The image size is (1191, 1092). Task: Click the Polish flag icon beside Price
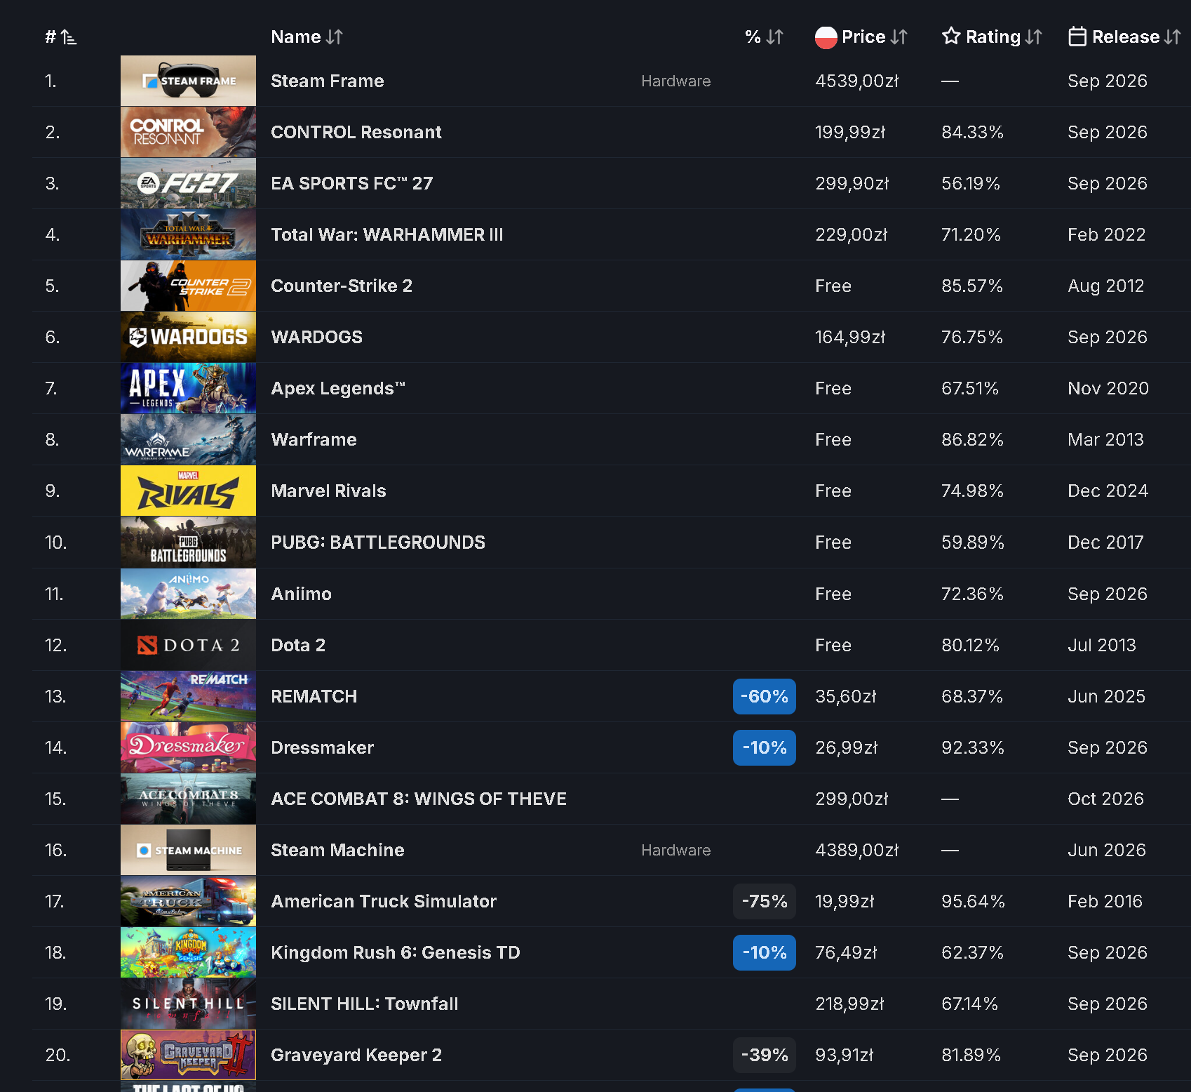click(x=826, y=37)
